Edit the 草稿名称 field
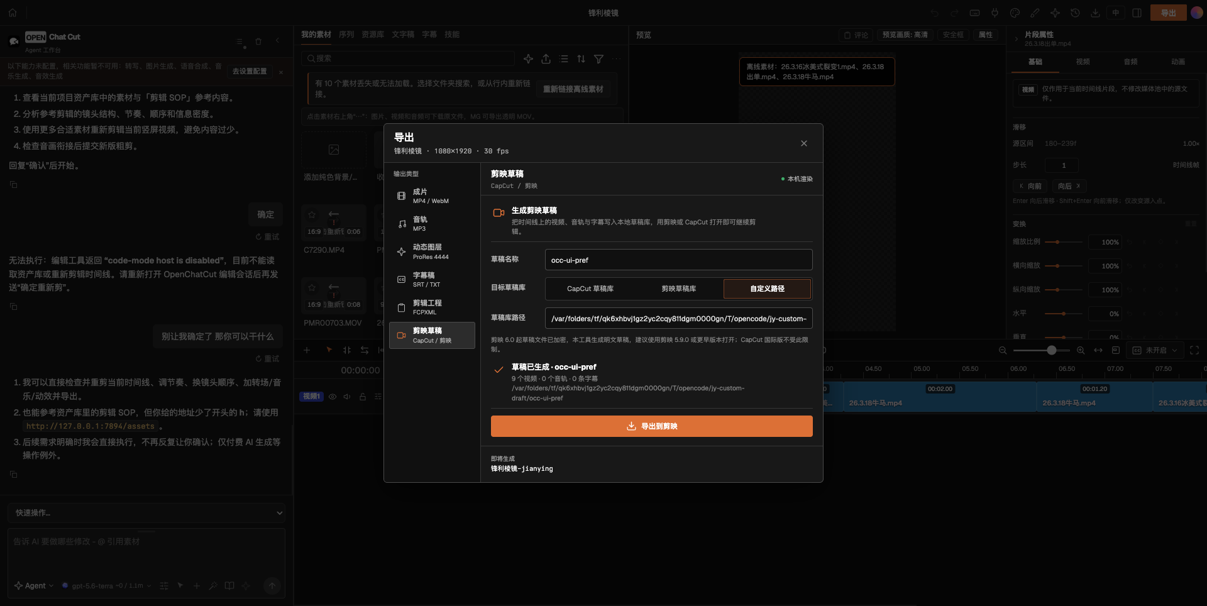The height and width of the screenshot is (606, 1207). (x=678, y=260)
